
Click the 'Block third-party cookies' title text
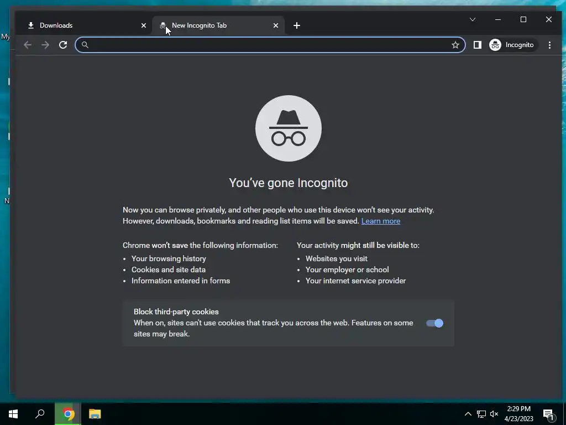(x=176, y=312)
